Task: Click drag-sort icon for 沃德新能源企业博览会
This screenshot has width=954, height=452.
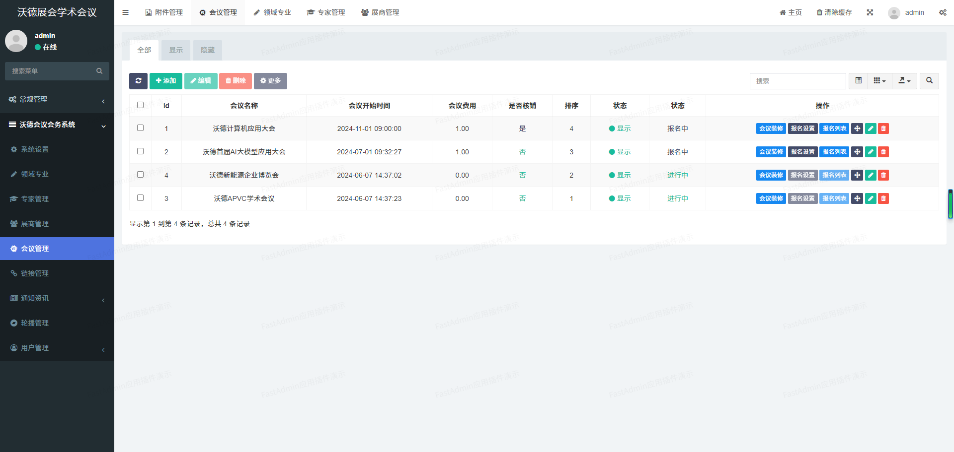Action: pyautogui.click(x=857, y=175)
